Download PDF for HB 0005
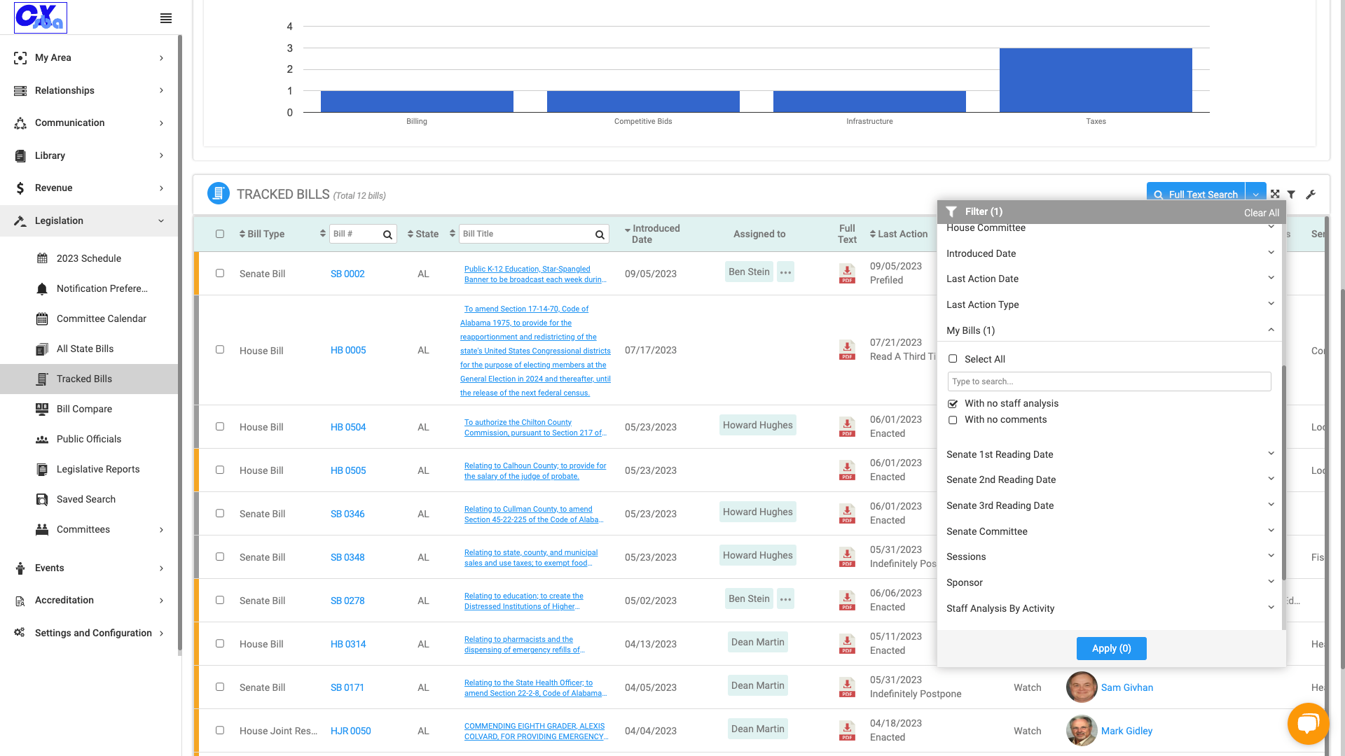This screenshot has height=756, width=1345. 847,350
